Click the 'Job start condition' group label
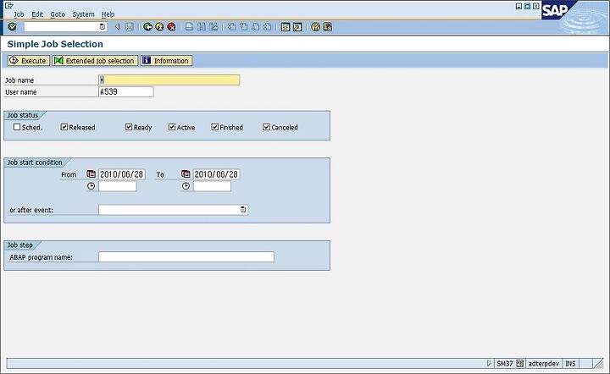Screen dimensions: 610x374 tap(35, 162)
